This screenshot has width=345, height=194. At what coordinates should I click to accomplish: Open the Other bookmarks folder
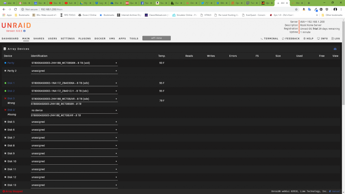332,15
